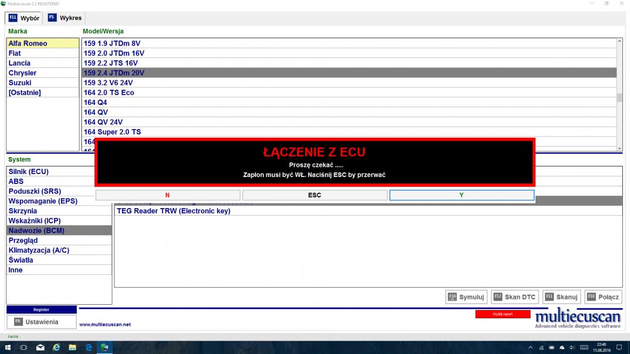630x354 pixels.
Task: Click Skanuj button
Action: 561,297
